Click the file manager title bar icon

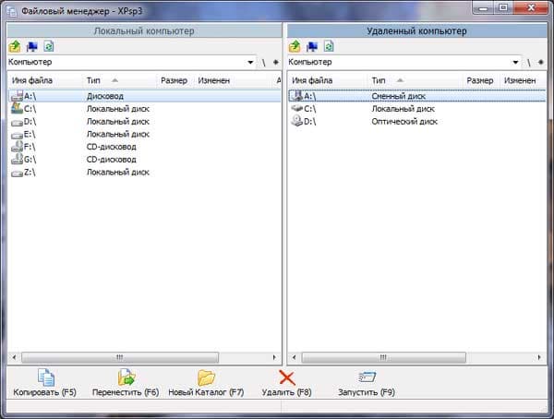12,11
